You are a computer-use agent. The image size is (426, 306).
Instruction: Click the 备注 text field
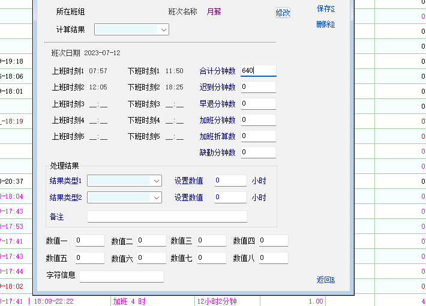click(x=167, y=217)
